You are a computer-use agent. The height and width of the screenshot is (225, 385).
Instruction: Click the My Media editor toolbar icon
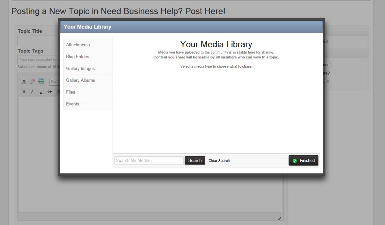click(41, 81)
